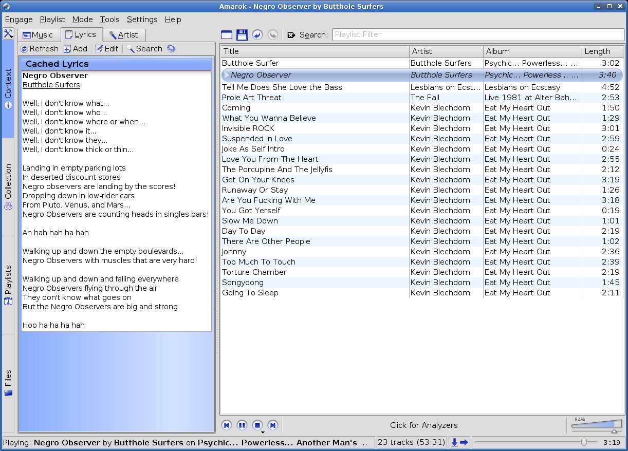Viewport: 628px width, 451px height.
Task: Edit the cached lyrics
Action: (x=106, y=49)
